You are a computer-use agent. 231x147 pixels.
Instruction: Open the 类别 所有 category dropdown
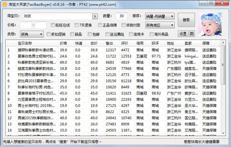[32, 34]
